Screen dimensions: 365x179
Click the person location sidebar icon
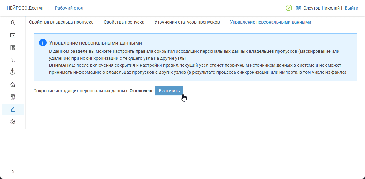(x=13, y=72)
